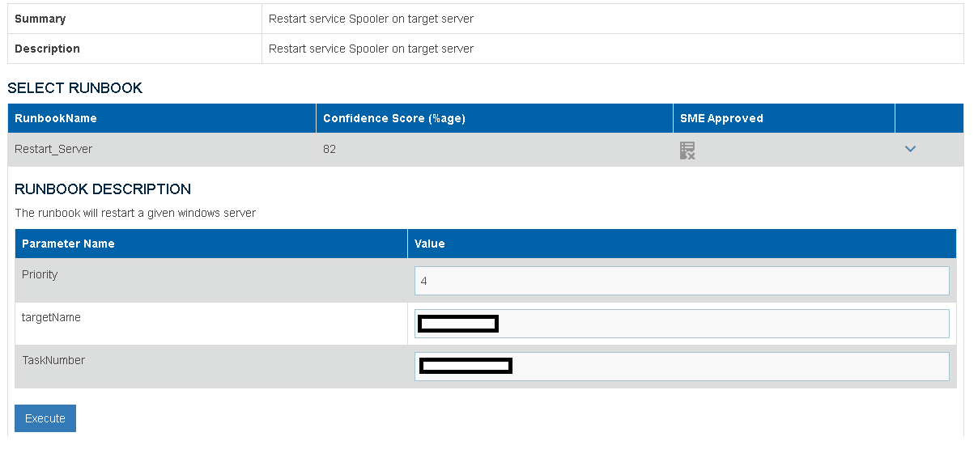Select the Confidence Score (%age) column header

tap(394, 118)
